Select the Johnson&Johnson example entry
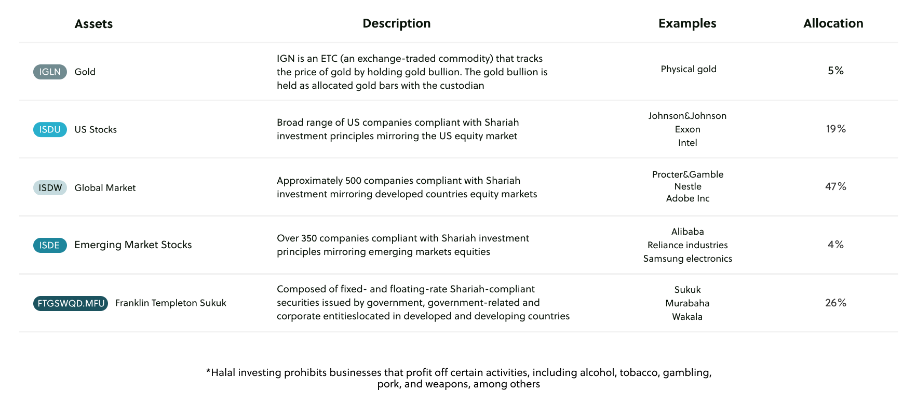The width and height of the screenshot is (917, 418). click(687, 116)
